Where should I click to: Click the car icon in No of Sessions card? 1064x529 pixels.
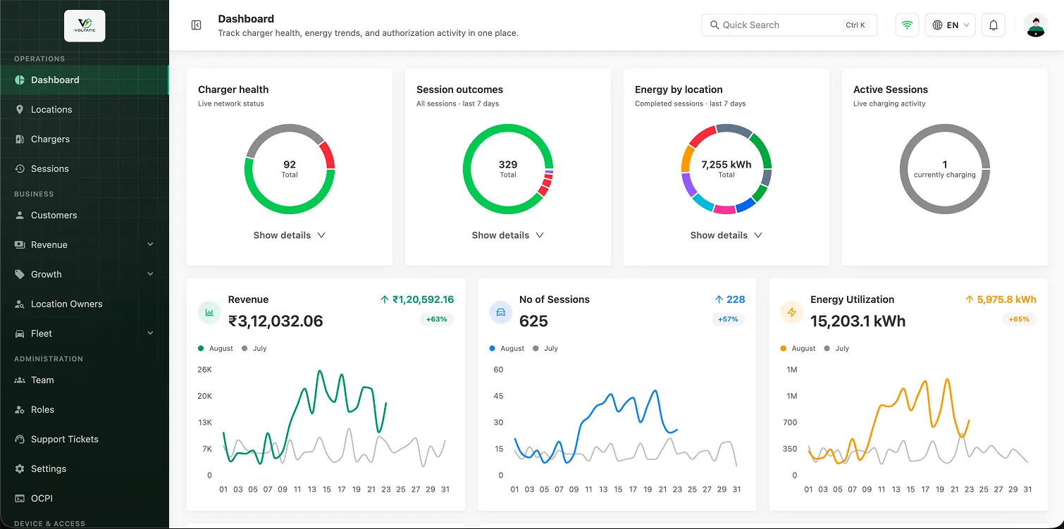point(501,312)
